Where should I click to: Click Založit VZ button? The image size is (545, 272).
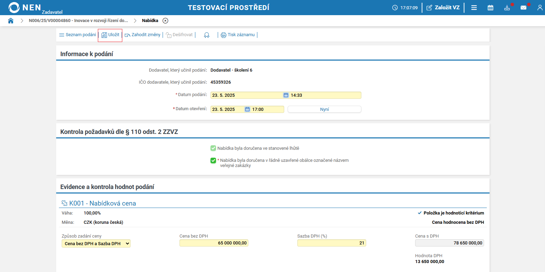coord(443,8)
